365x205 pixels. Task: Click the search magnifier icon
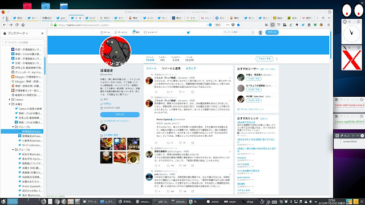[253, 32]
